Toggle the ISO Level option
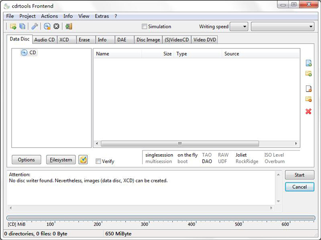This screenshot has width=321, height=240. (274, 155)
